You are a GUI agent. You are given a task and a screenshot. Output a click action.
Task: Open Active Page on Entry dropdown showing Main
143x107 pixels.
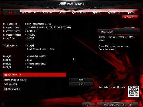pos(81,80)
